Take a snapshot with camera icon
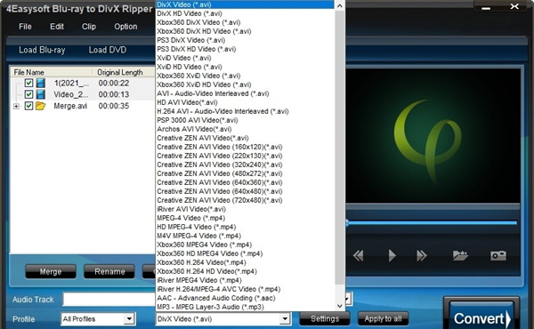534x329 pixels. coord(498,255)
